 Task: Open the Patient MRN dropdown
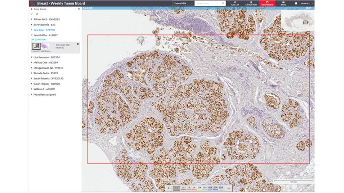(183, 3)
